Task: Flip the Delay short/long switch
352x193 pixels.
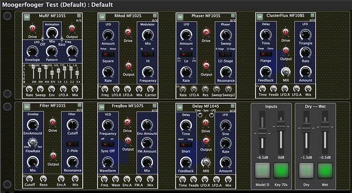Action: click(x=186, y=144)
